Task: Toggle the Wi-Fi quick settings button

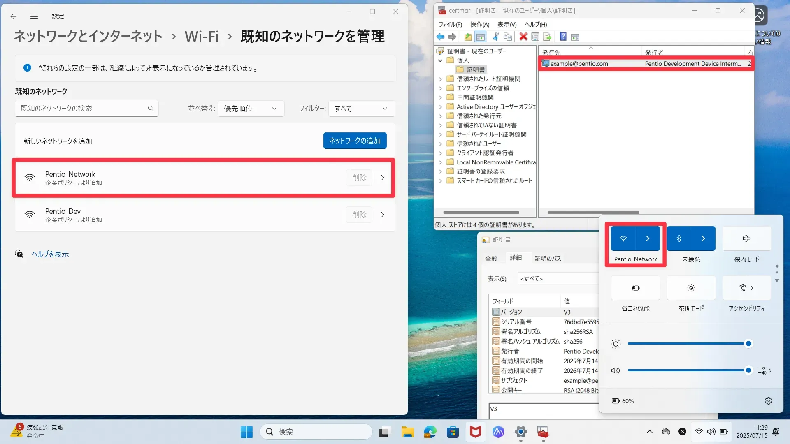Action: coord(623,238)
